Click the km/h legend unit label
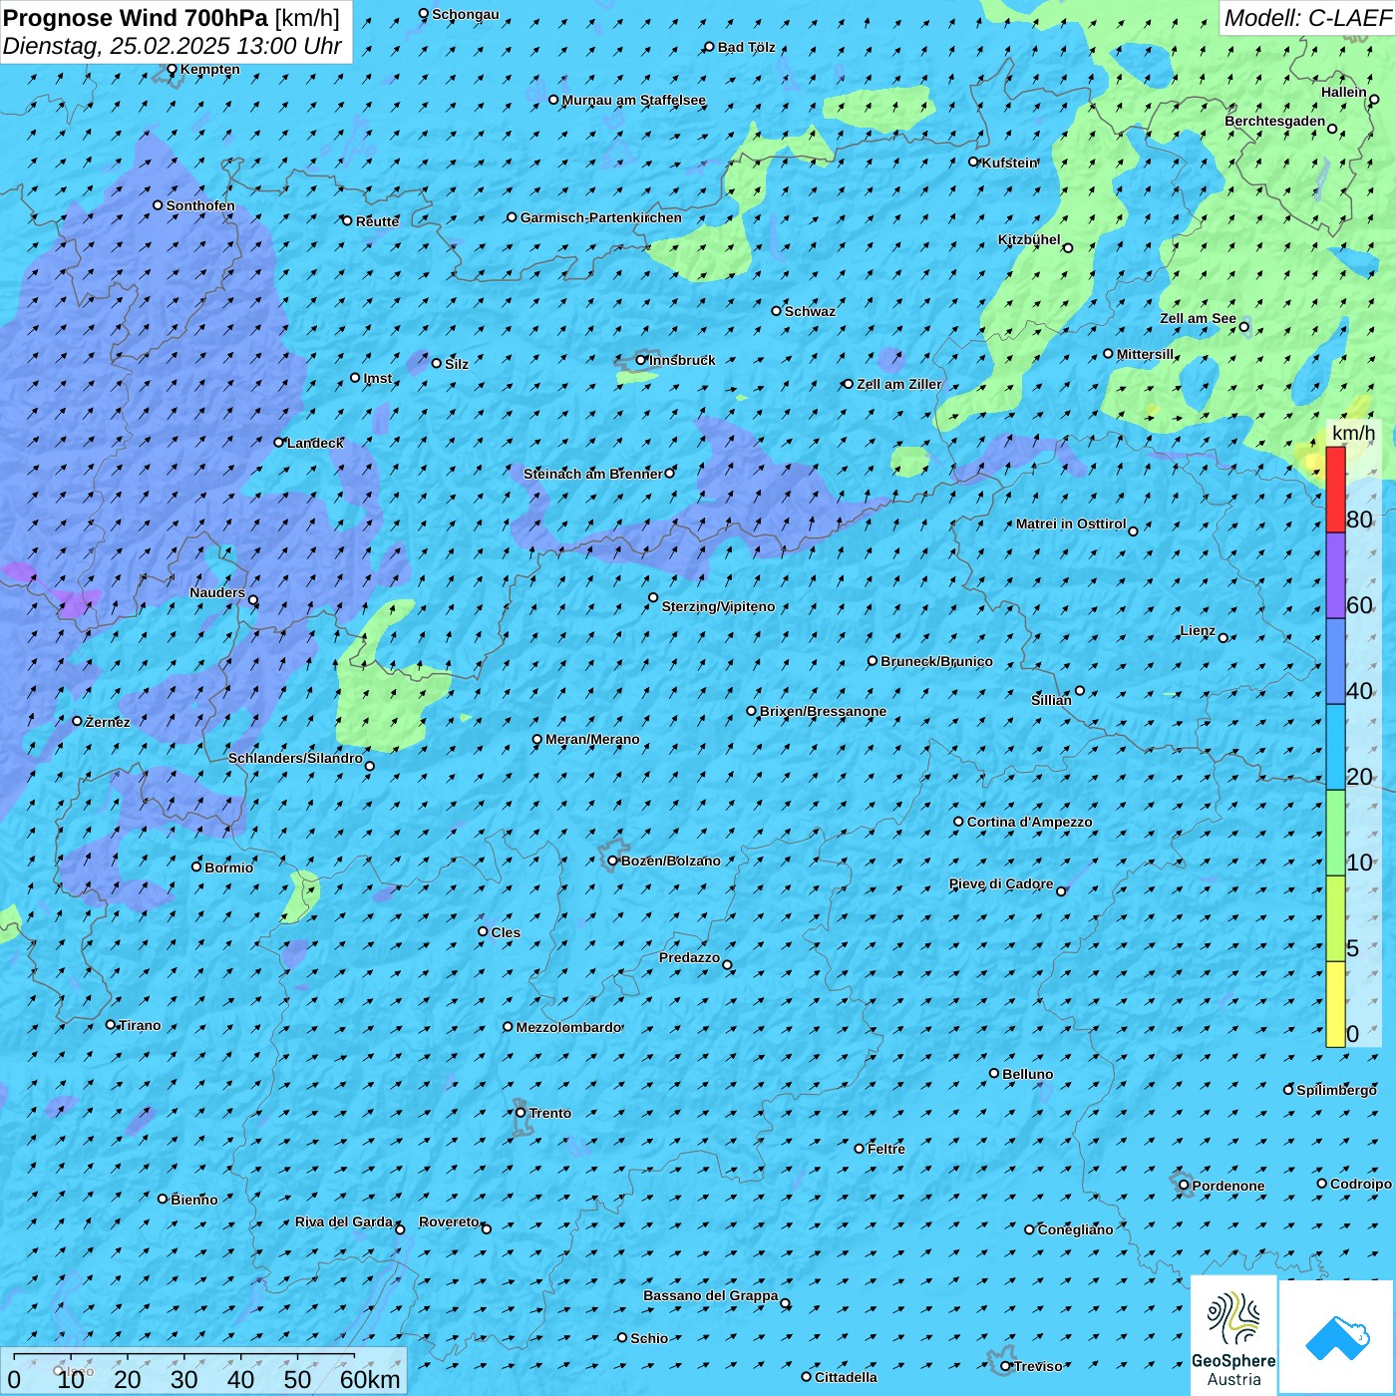Screen dimensions: 1396x1396 point(1353,433)
